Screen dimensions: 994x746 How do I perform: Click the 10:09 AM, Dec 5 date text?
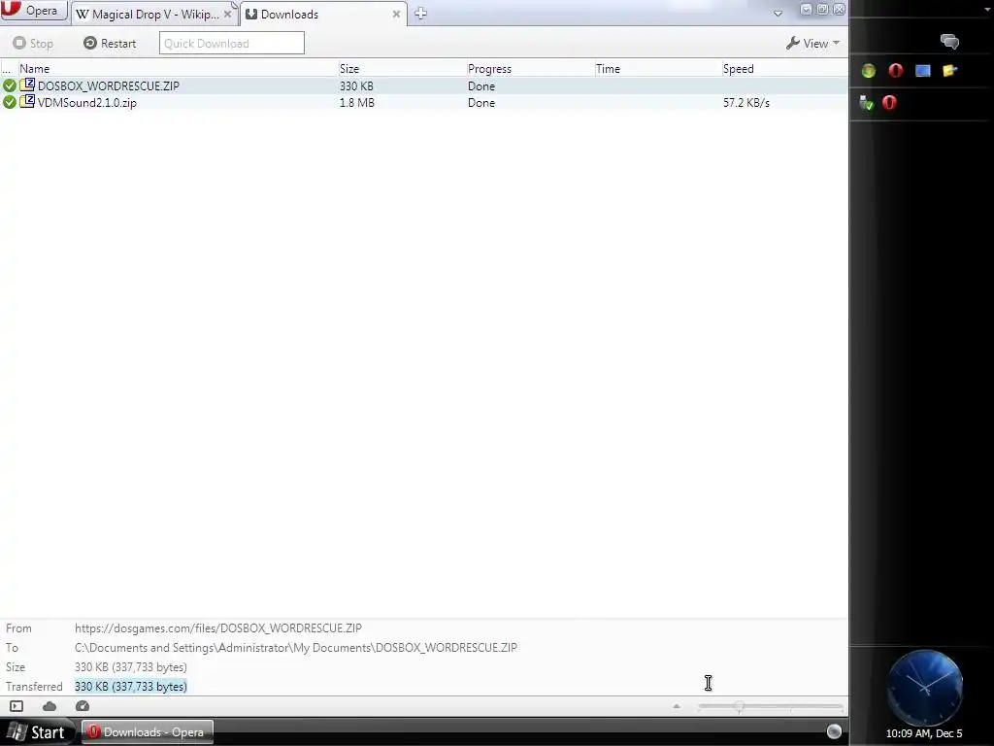[924, 733]
